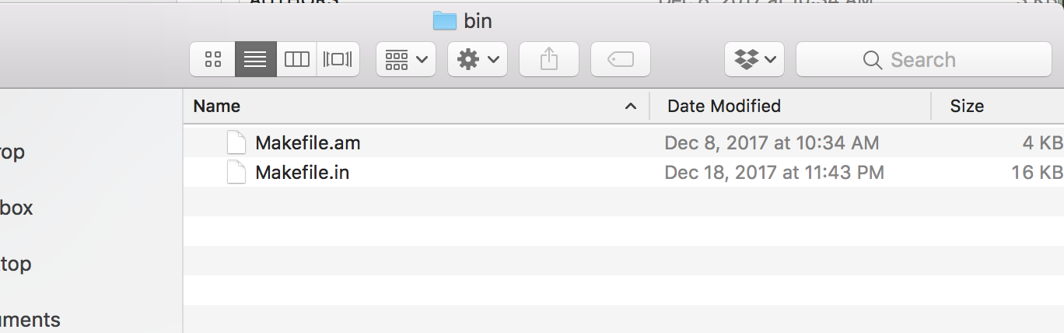Switch to list view

[x=255, y=59]
